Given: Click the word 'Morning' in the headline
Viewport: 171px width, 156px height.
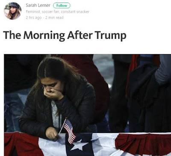Looking at the screenshot, I should coord(44,35).
